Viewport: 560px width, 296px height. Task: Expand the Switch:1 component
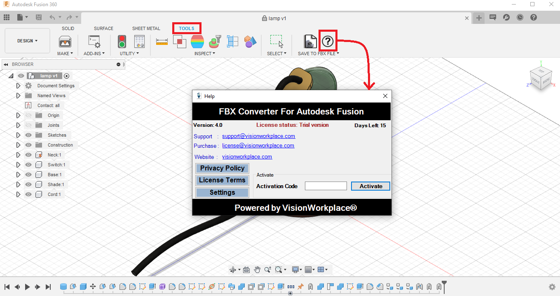[18, 165]
